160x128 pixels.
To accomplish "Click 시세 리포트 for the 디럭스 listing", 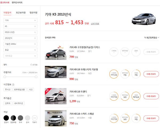I will 151,52.
